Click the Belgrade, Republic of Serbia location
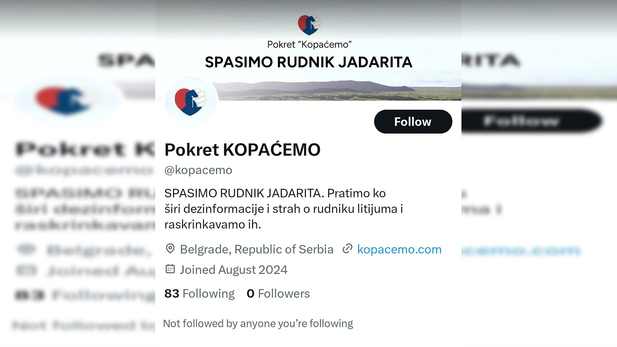Viewport: 617px width, 347px height. coord(256,249)
